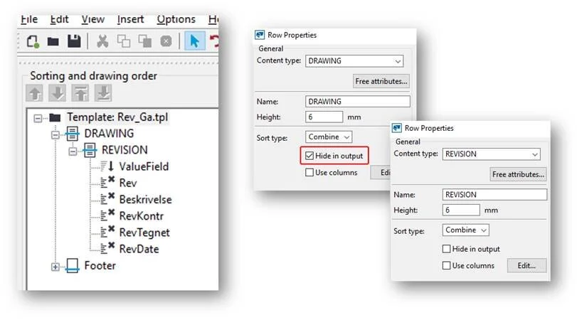Click the Save floppy disk icon
Viewport: 577px width, 320px height.
[74, 41]
